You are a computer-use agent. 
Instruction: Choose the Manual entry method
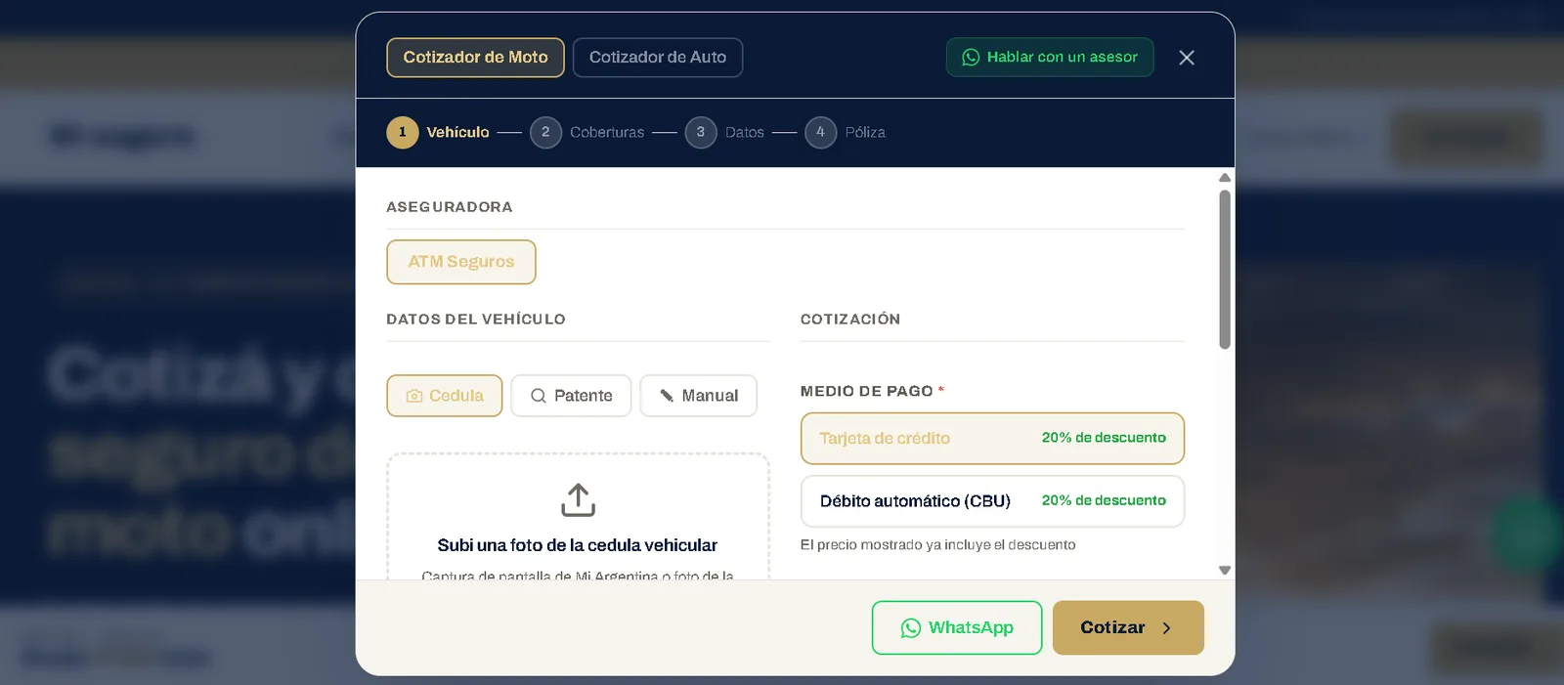[x=699, y=396]
